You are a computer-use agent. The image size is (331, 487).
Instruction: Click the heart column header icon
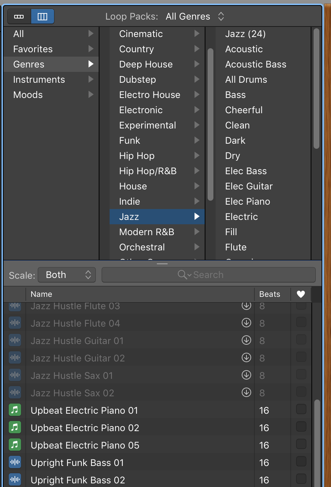301,294
